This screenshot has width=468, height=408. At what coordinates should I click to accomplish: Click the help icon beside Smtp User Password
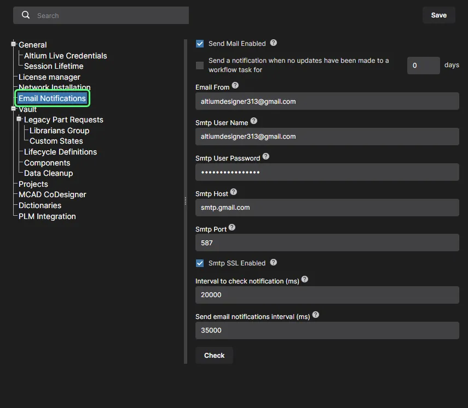266,157
